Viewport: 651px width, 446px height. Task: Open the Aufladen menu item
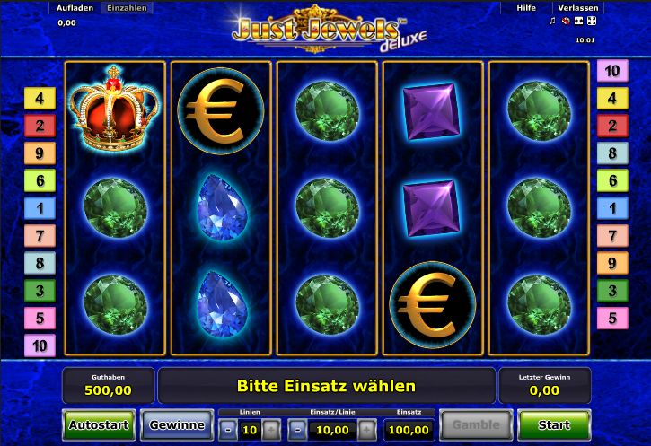[x=75, y=8]
